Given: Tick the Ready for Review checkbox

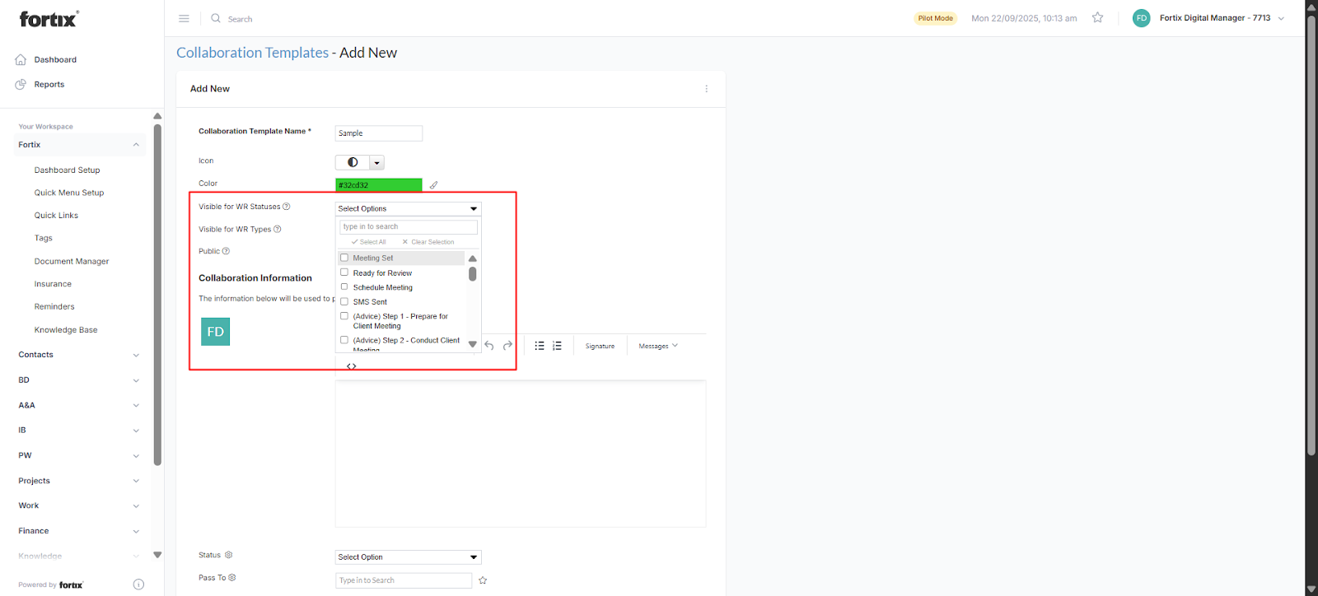Looking at the screenshot, I should [344, 272].
